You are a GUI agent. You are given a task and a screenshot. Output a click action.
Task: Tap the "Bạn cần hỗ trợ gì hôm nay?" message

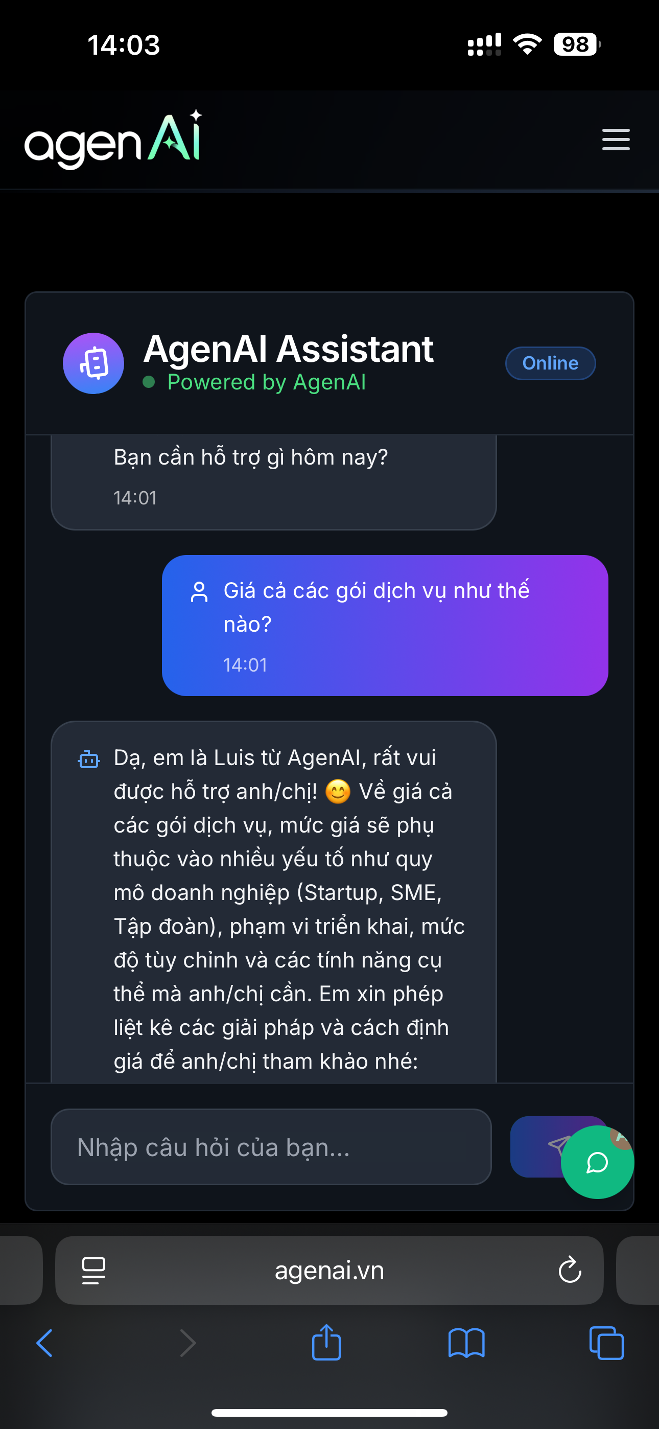(x=251, y=457)
